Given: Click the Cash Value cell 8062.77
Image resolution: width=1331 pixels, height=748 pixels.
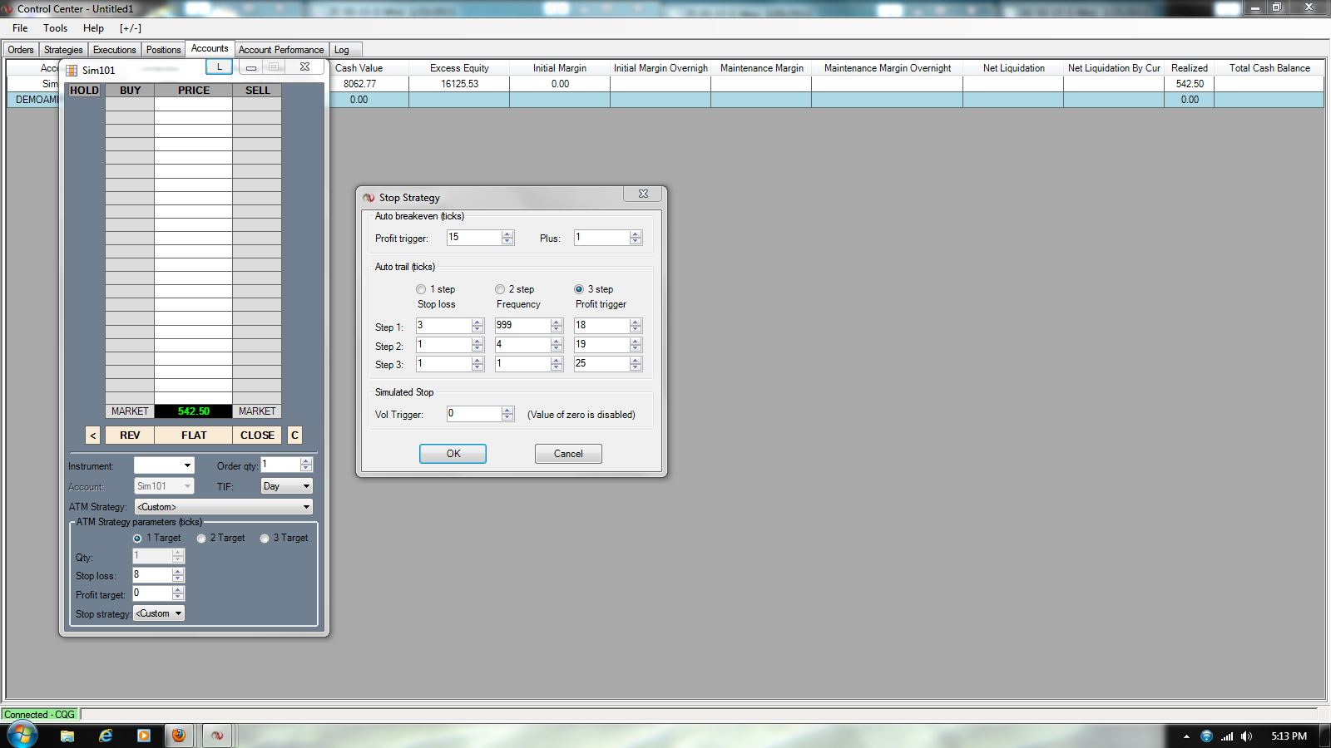Looking at the screenshot, I should (359, 84).
